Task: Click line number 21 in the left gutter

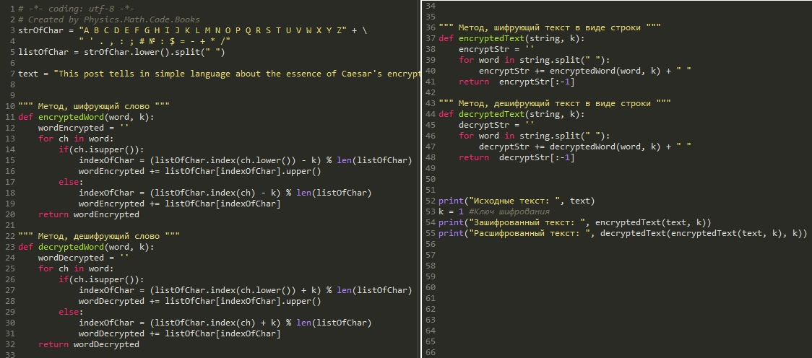Action: (x=10, y=225)
